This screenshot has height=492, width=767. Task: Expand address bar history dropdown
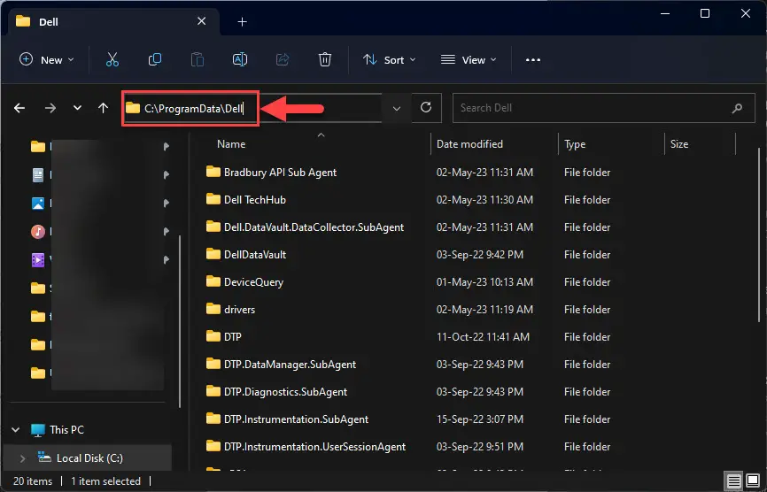click(397, 109)
